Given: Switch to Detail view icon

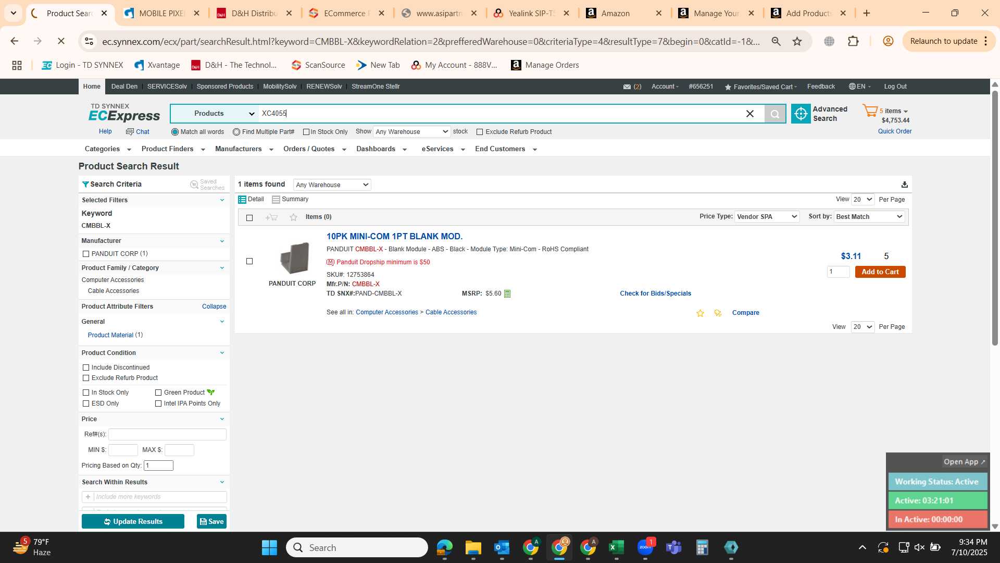Looking at the screenshot, I should point(242,200).
